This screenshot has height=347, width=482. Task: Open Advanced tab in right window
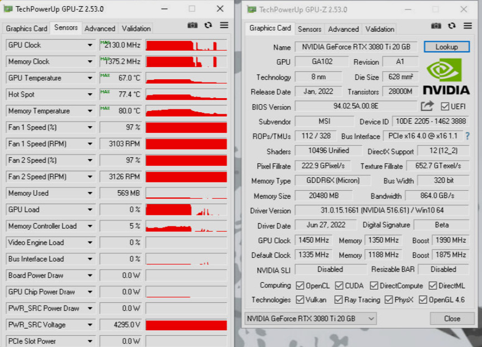click(343, 29)
